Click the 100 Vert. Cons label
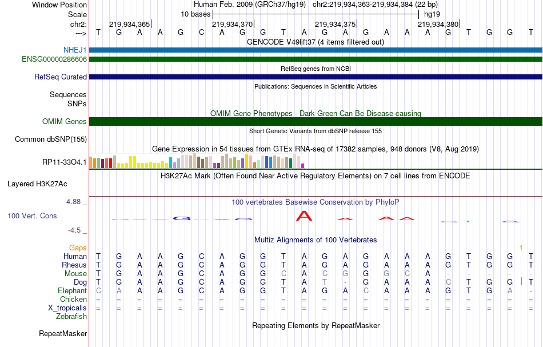Screen dimensions: 543x347 coord(32,216)
